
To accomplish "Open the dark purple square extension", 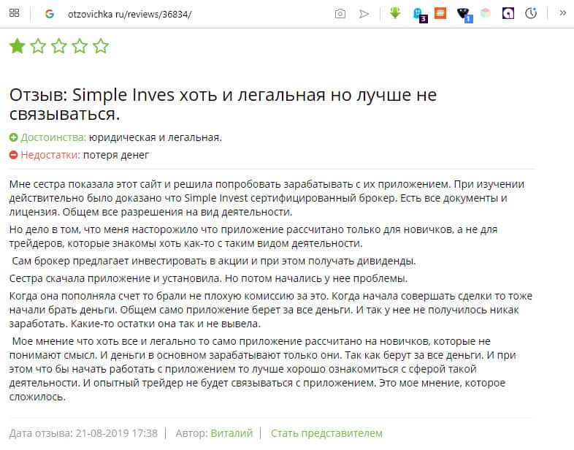I will tap(508, 13).
